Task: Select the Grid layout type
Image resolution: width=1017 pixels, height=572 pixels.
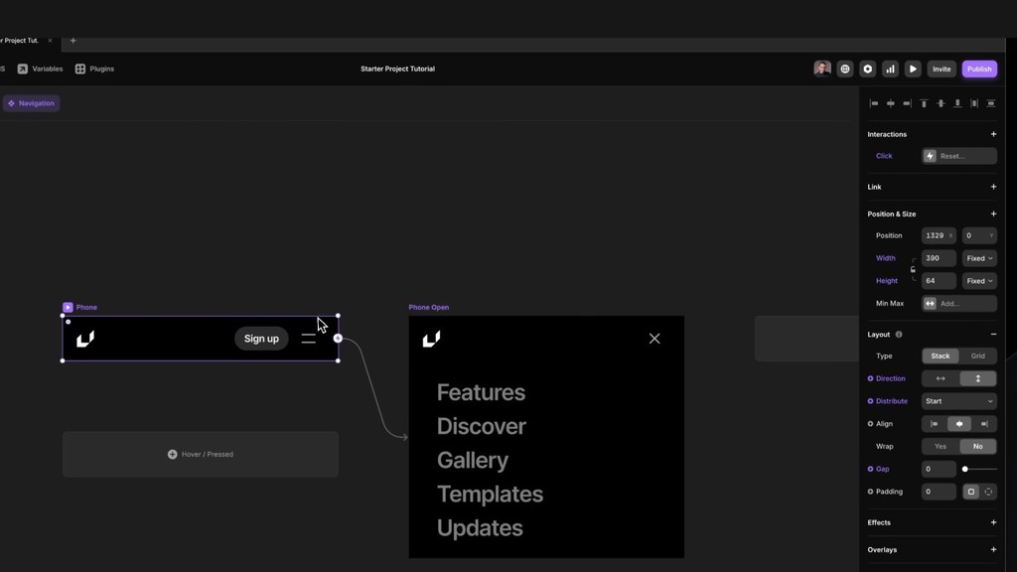Action: click(977, 356)
